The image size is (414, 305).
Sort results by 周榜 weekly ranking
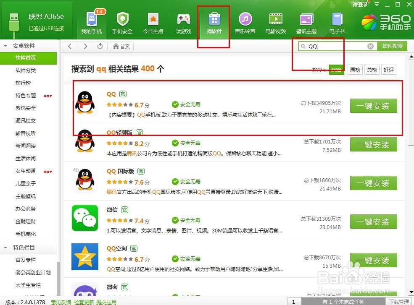tap(355, 70)
